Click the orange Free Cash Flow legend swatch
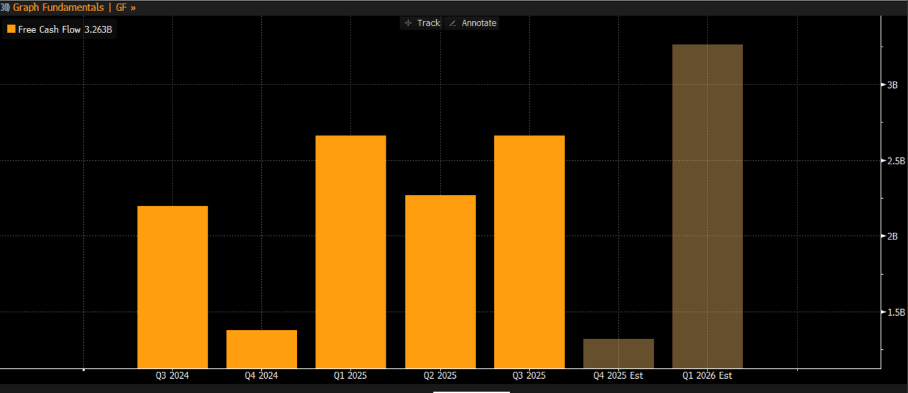Image resolution: width=908 pixels, height=393 pixels. pos(11,29)
